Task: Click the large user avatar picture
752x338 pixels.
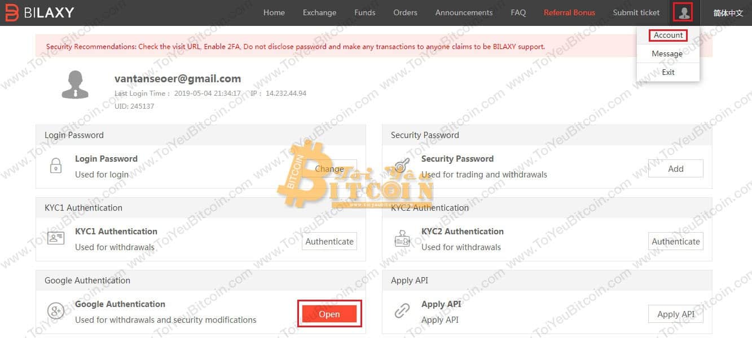Action: [75, 85]
